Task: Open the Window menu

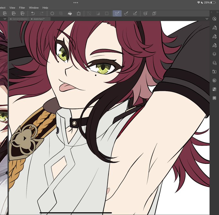Action: click(34, 8)
